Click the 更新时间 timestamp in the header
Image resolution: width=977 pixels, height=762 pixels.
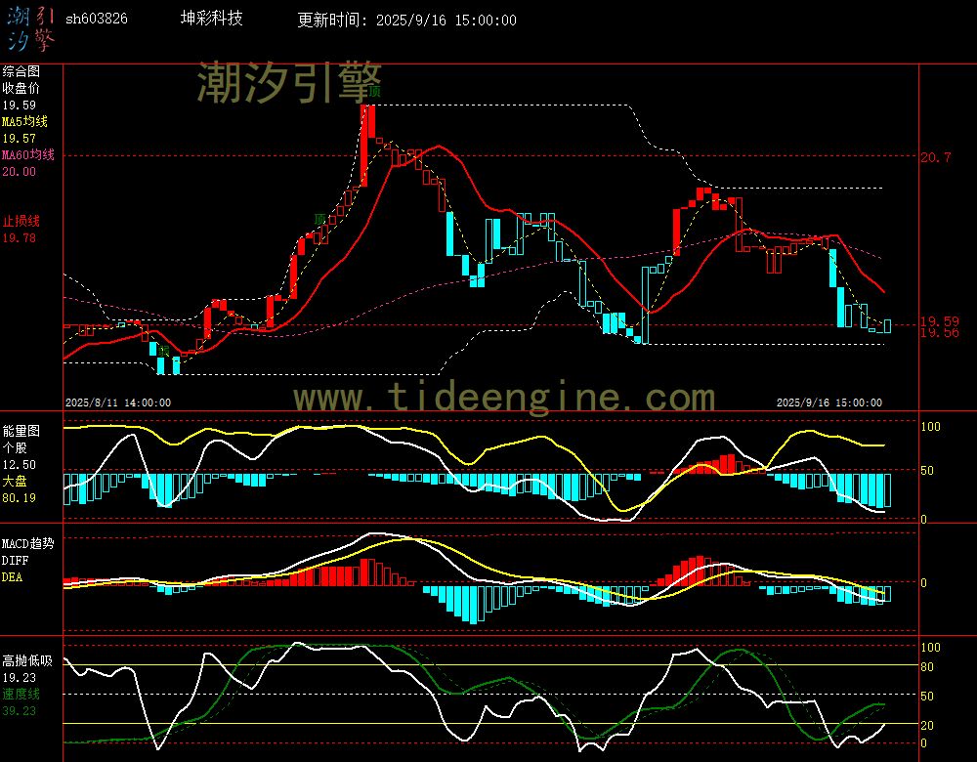click(406, 20)
